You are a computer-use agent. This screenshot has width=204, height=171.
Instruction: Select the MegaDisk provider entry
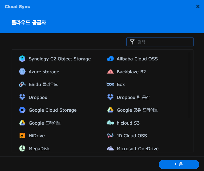[x=39, y=149]
